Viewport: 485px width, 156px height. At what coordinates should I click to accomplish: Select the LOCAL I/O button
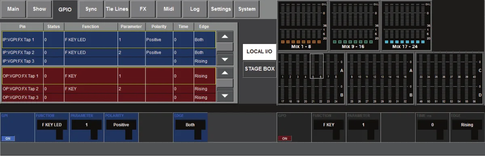click(259, 52)
